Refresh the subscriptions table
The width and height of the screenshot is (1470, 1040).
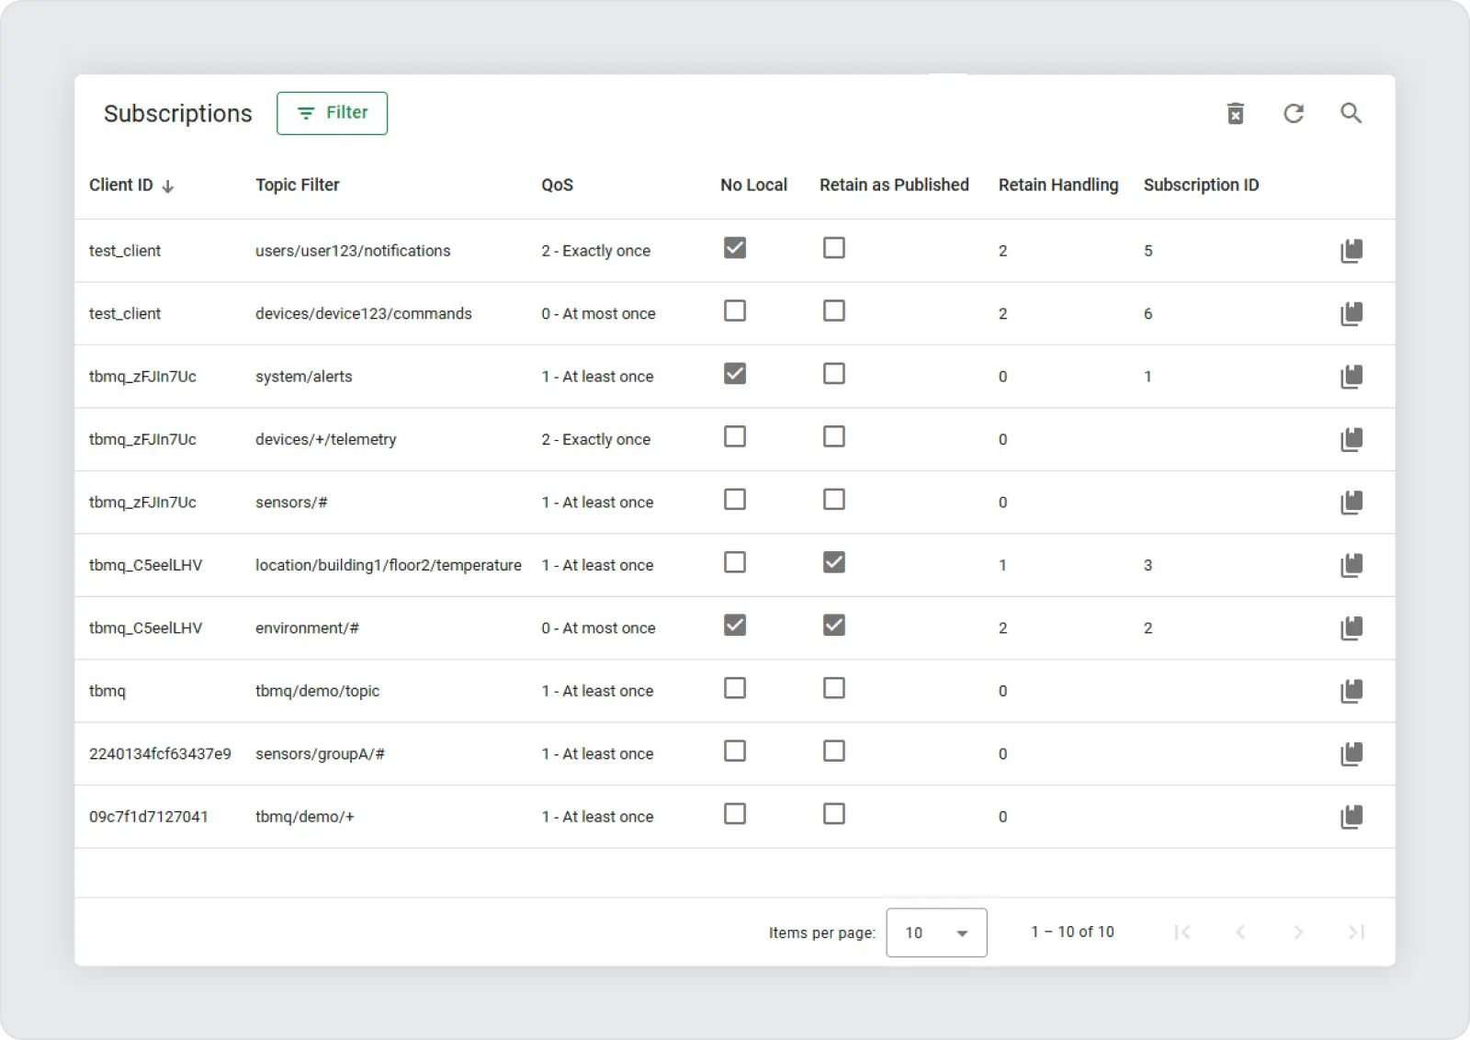click(1294, 113)
